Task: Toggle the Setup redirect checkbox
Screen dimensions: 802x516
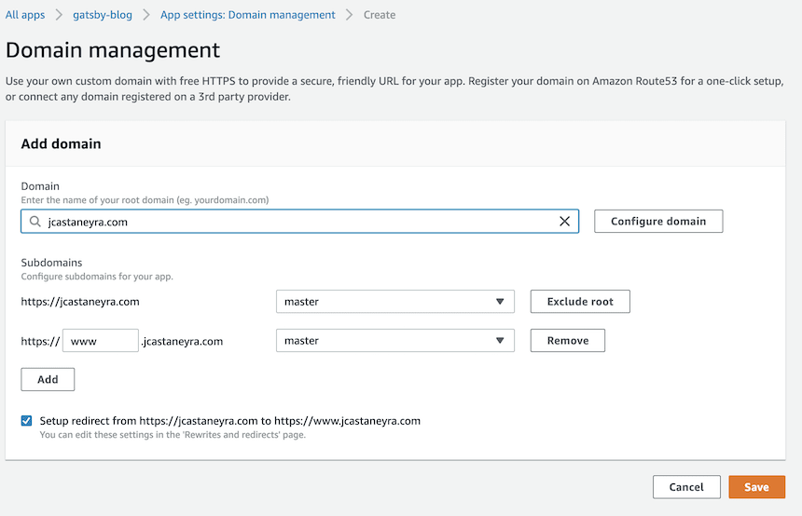Action: 27,420
